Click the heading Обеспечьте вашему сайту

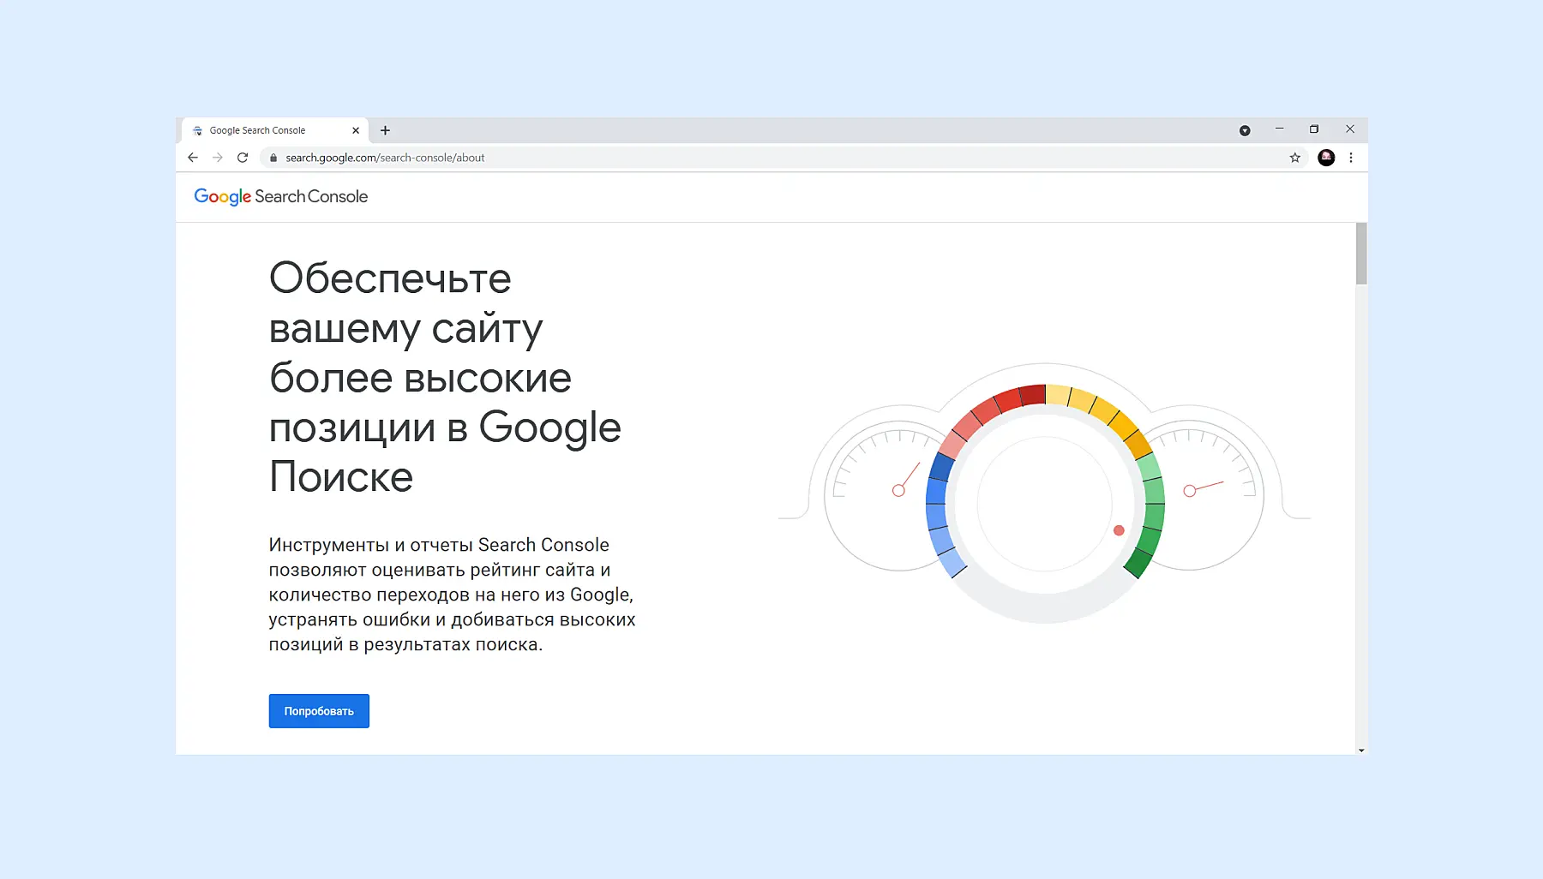coord(445,378)
